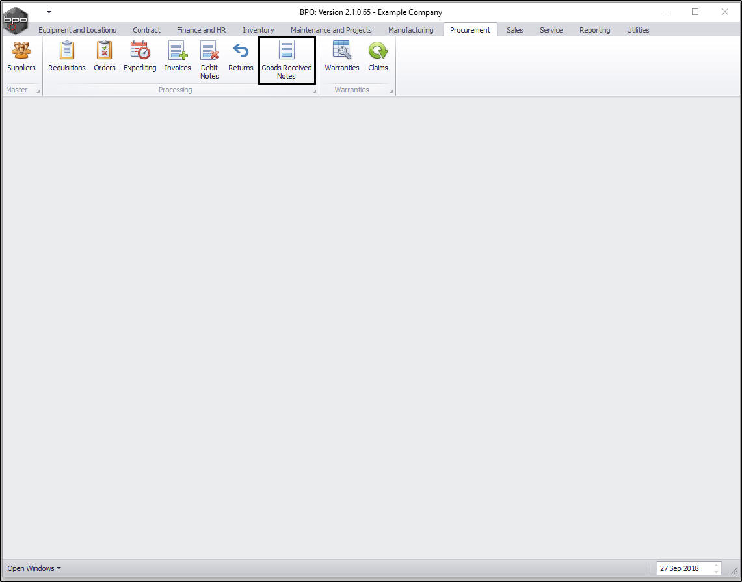Switch to the Manufacturing tab
This screenshot has width=742, height=582.
tap(411, 30)
